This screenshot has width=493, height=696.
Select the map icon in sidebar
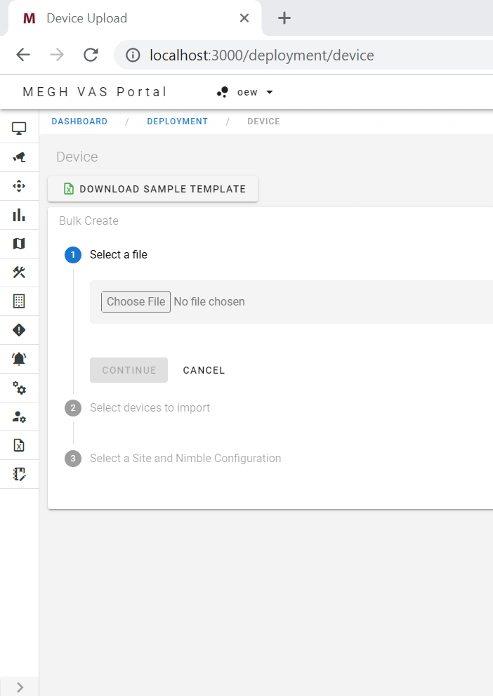tap(19, 244)
